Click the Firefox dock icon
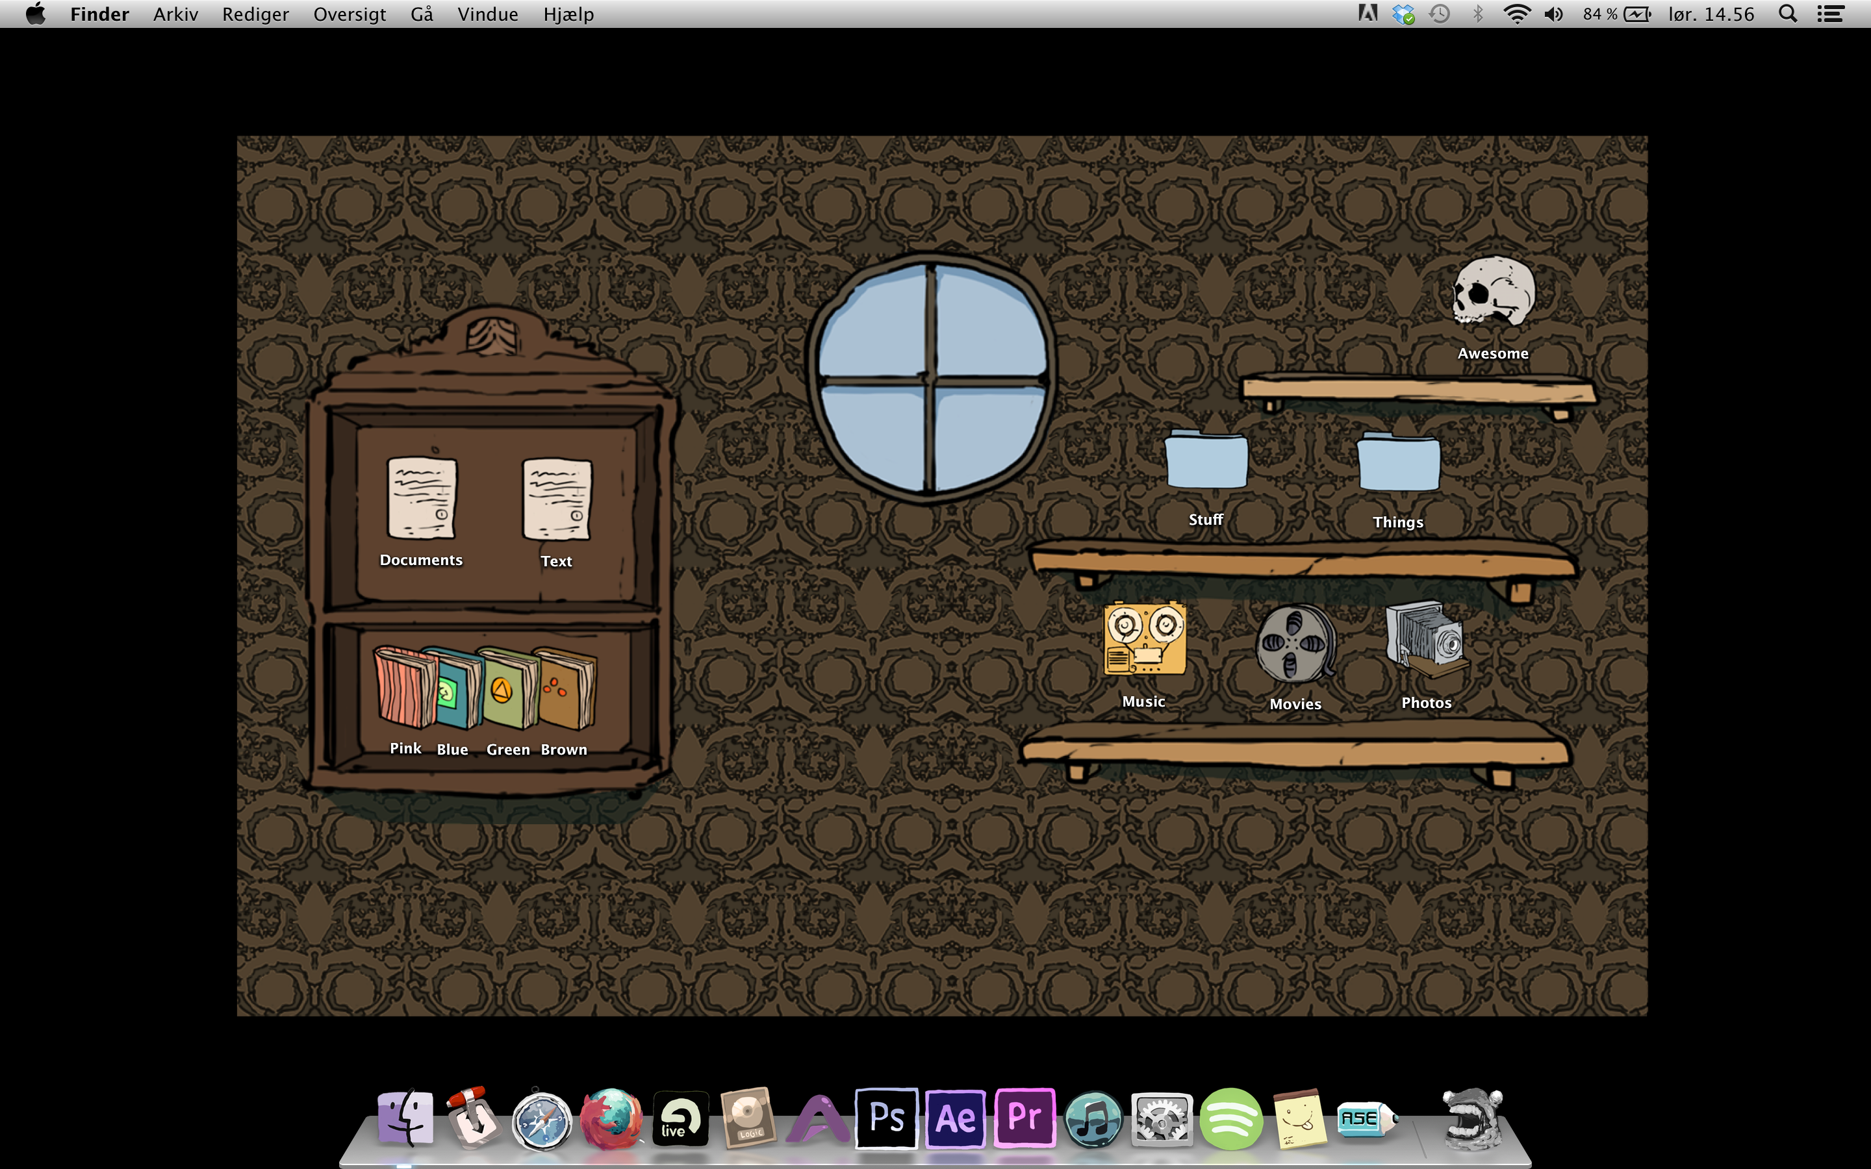This screenshot has height=1169, width=1871. [611, 1118]
